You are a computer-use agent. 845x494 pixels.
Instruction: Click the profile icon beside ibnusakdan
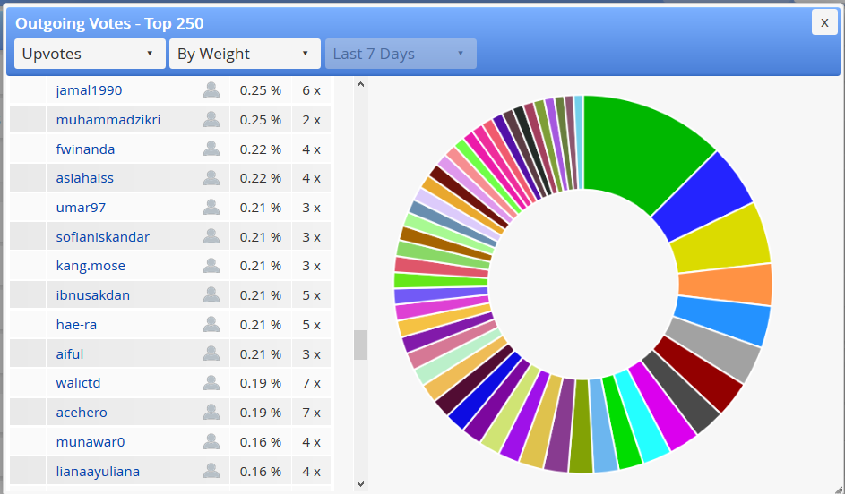pos(211,295)
